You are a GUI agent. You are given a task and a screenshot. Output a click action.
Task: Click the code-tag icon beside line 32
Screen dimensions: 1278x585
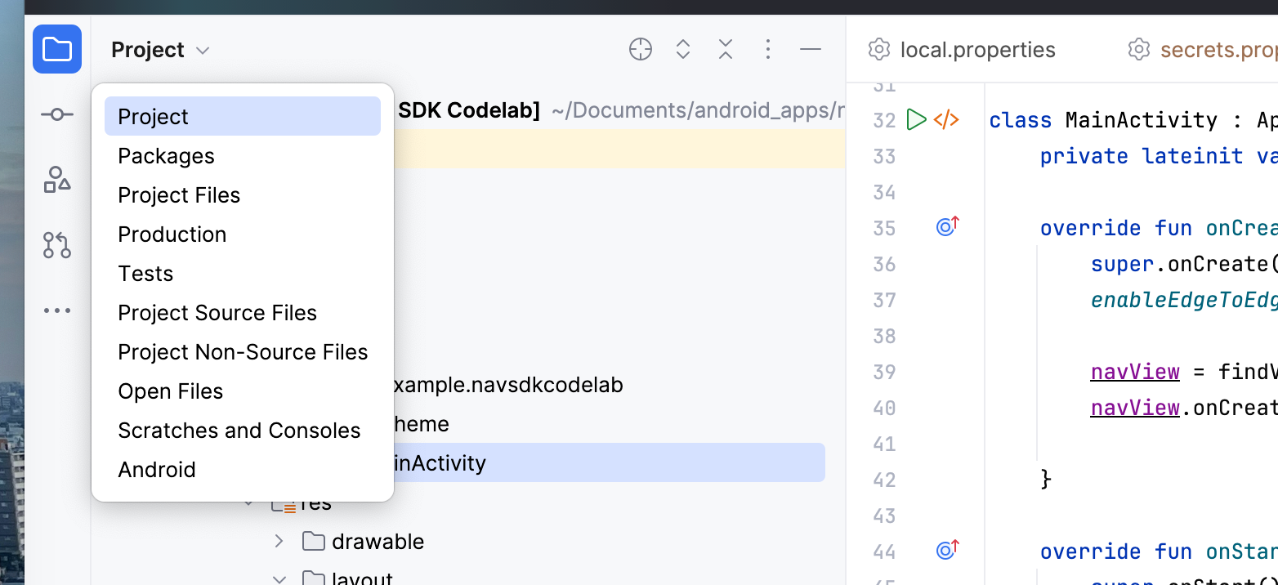(x=946, y=119)
